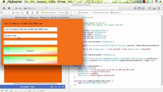This screenshot has height=92, width=163.
Task: Toggle the Debug area panel
Action: click(x=154, y=8)
